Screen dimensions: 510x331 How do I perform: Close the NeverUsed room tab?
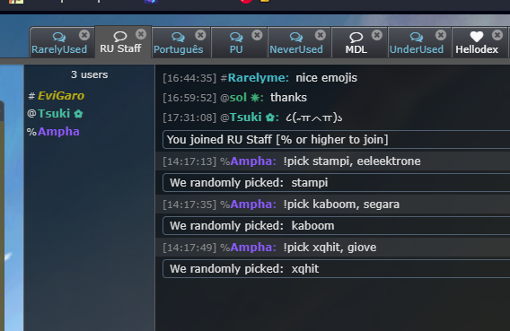[321, 35]
